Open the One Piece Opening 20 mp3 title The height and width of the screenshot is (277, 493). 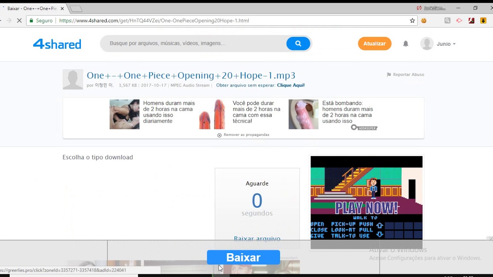[x=191, y=75]
